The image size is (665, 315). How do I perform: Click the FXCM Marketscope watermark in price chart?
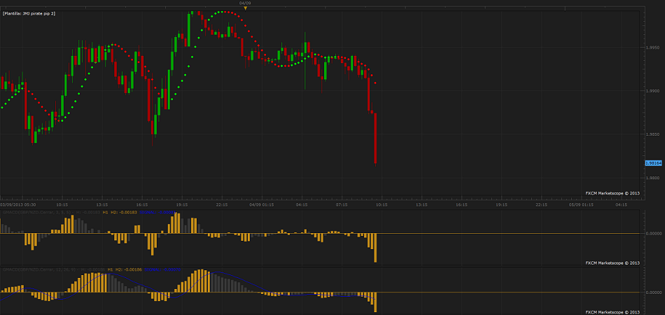(612, 192)
